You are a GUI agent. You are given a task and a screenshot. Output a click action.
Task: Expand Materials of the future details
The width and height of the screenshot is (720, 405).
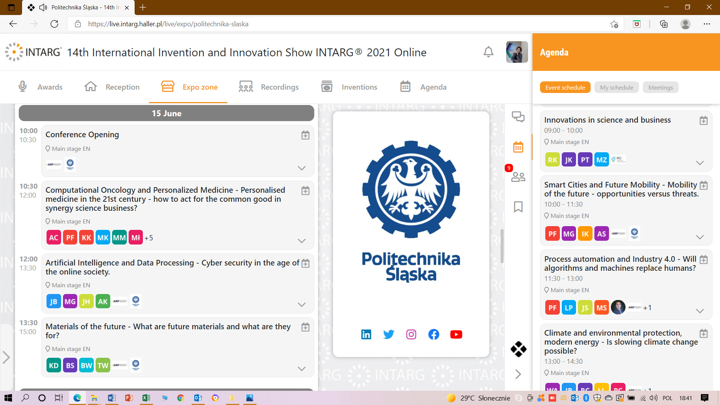(x=301, y=369)
